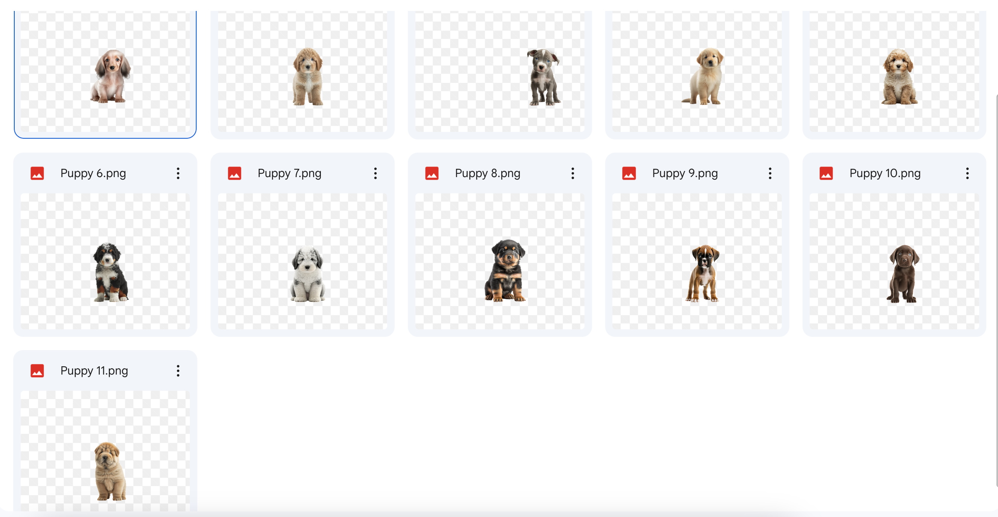Click the gray sheepdog puppy thumbnail in Puppy 7.png
The width and height of the screenshot is (998, 517).
point(302,261)
